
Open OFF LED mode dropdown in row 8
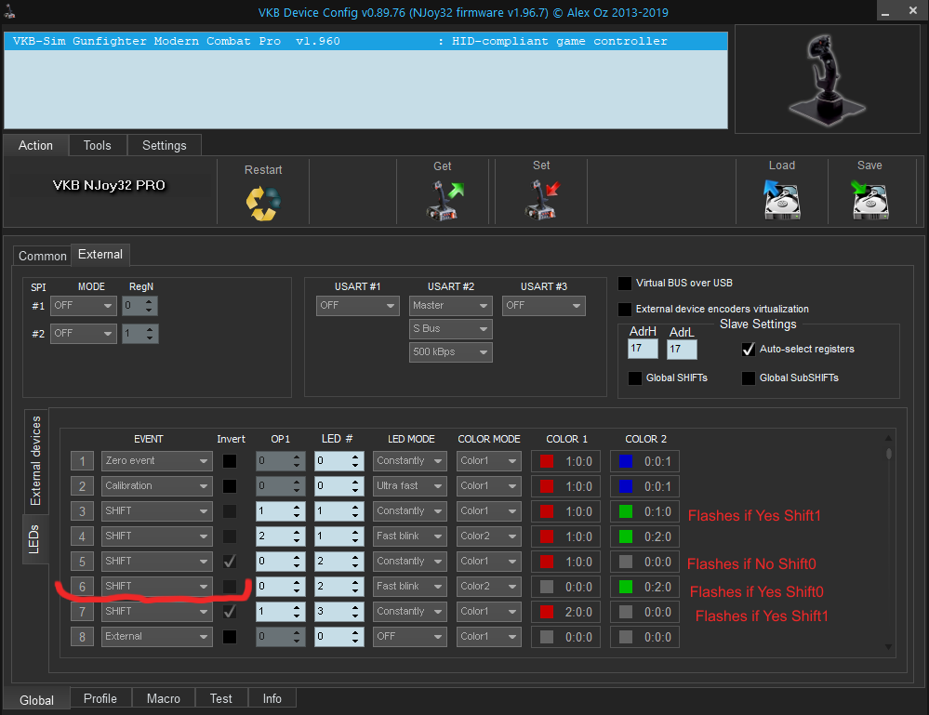pos(409,637)
